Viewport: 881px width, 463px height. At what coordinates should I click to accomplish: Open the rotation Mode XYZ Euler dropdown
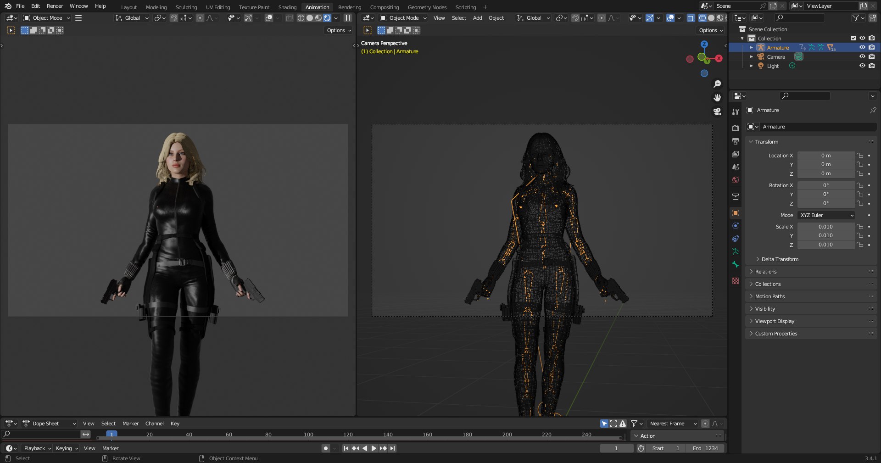coord(826,215)
